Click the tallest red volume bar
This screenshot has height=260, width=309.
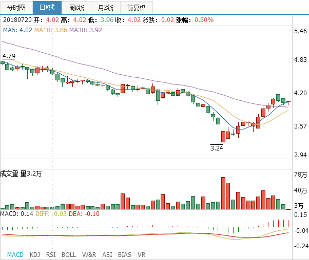point(223,193)
